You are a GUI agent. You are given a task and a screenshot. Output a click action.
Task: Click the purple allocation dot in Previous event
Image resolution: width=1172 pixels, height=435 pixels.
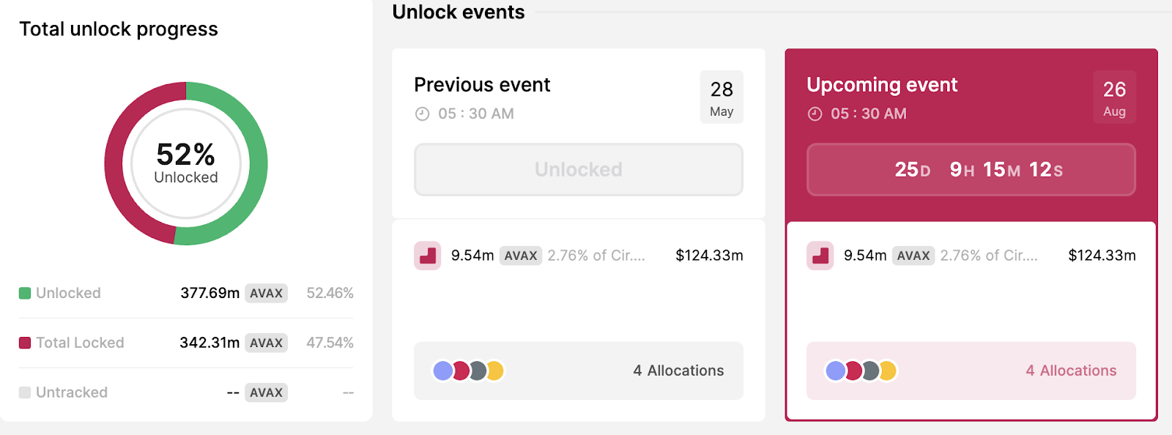(x=442, y=371)
